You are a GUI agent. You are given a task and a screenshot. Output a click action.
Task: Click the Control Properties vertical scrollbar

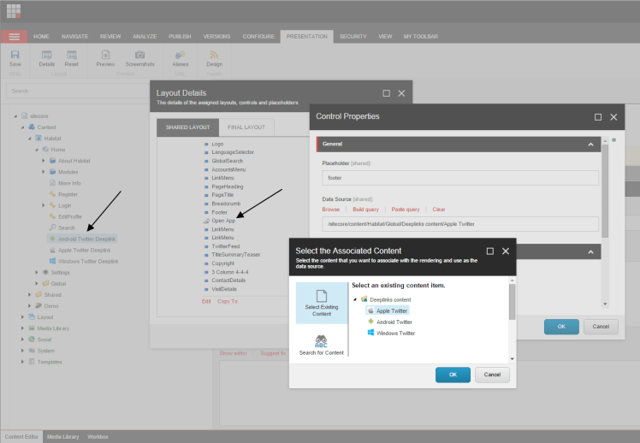(x=605, y=191)
